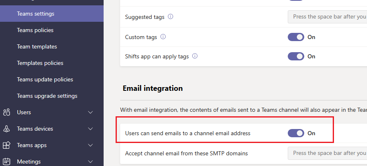Click the Teams apps icon

7,145
